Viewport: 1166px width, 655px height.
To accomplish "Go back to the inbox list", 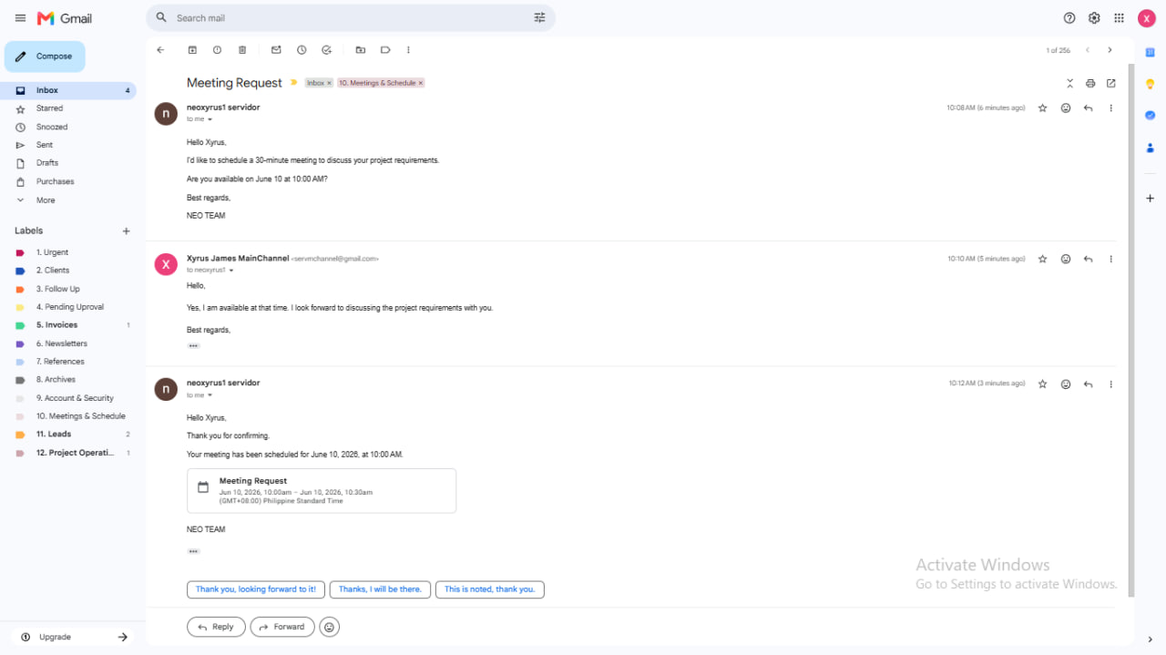I will [x=160, y=50].
